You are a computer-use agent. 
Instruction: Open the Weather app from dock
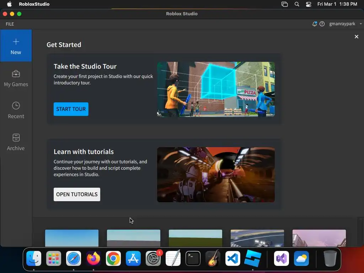(x=301, y=258)
